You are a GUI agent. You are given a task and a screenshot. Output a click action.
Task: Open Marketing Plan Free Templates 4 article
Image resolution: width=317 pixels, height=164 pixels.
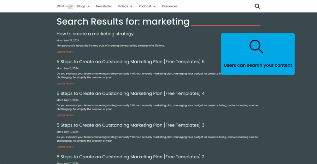tap(130, 93)
